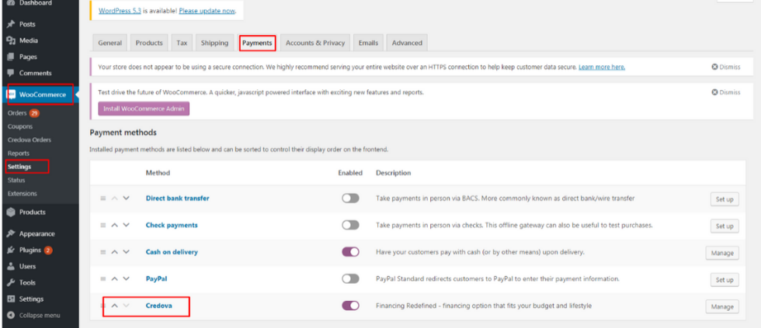Manage Credova payment settings
Image resolution: width=761 pixels, height=328 pixels.
[722, 307]
